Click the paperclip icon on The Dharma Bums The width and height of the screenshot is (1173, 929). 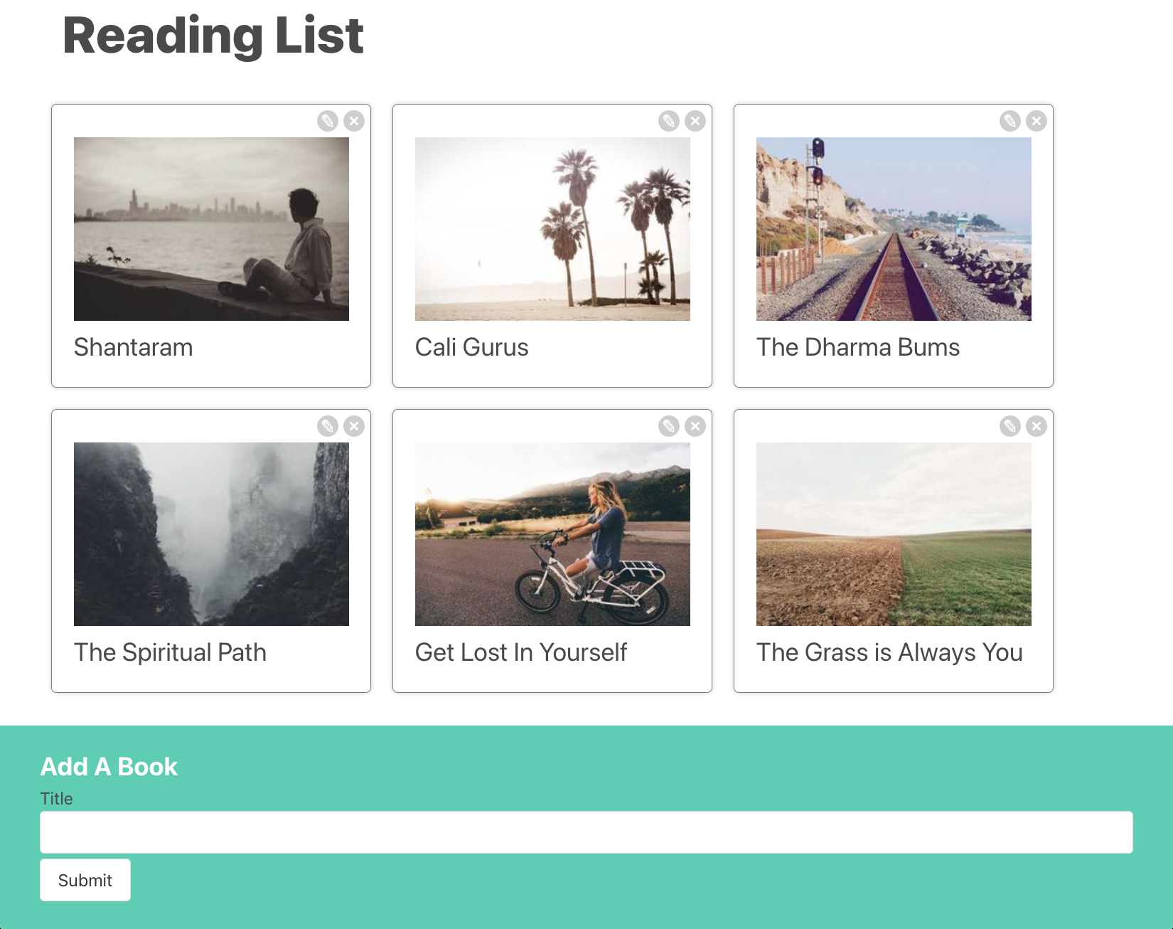point(1009,120)
